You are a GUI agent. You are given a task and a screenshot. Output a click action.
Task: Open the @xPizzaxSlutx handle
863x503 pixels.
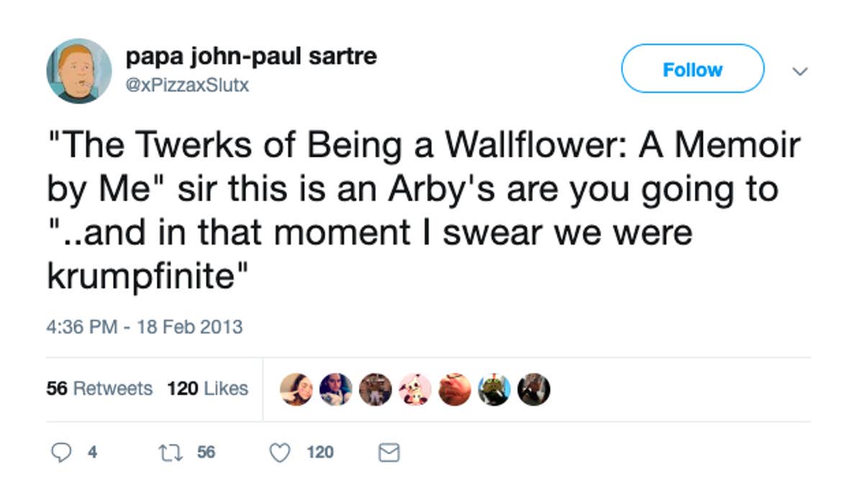coord(182,85)
